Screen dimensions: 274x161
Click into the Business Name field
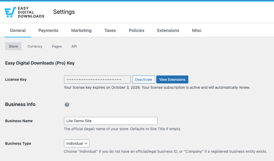[x=111, y=121]
